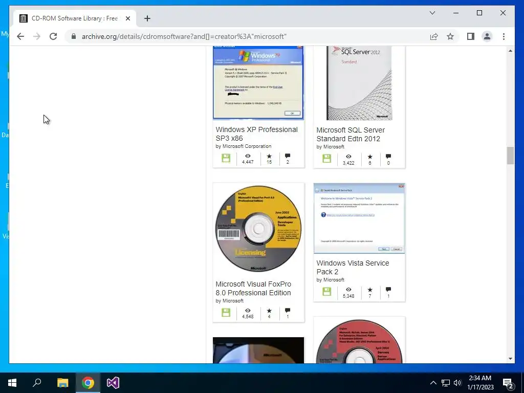Click the volume speaker icon in tray
This screenshot has height=393, width=524.
click(x=457, y=383)
